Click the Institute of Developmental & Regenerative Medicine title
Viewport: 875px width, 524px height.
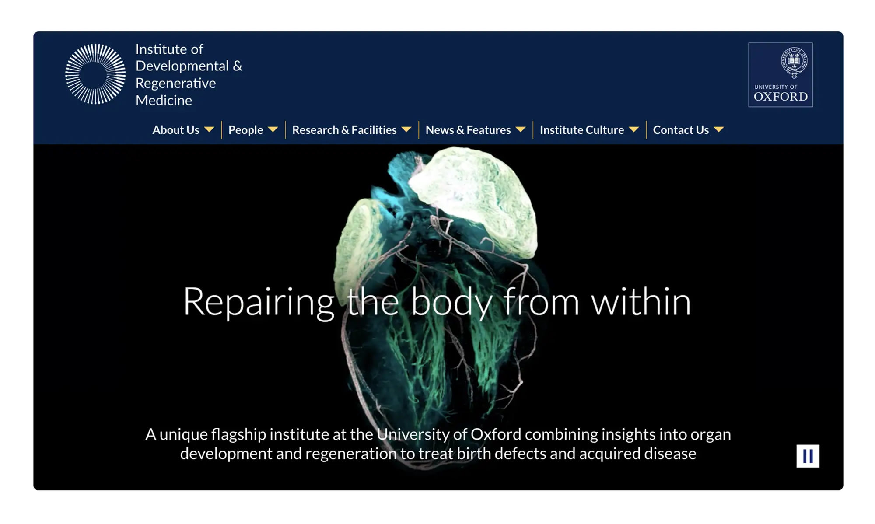189,74
